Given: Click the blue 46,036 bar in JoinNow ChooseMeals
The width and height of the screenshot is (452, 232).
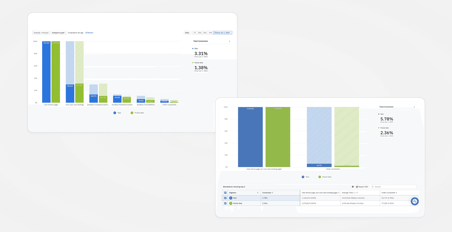Looking at the screenshot, I should pos(141,101).
